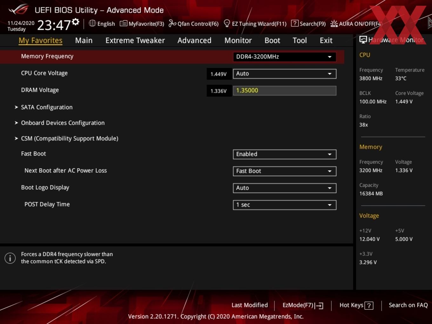Image resolution: width=432 pixels, height=324 pixels.
Task: Switch to My Favorites tab
Action: (40, 40)
